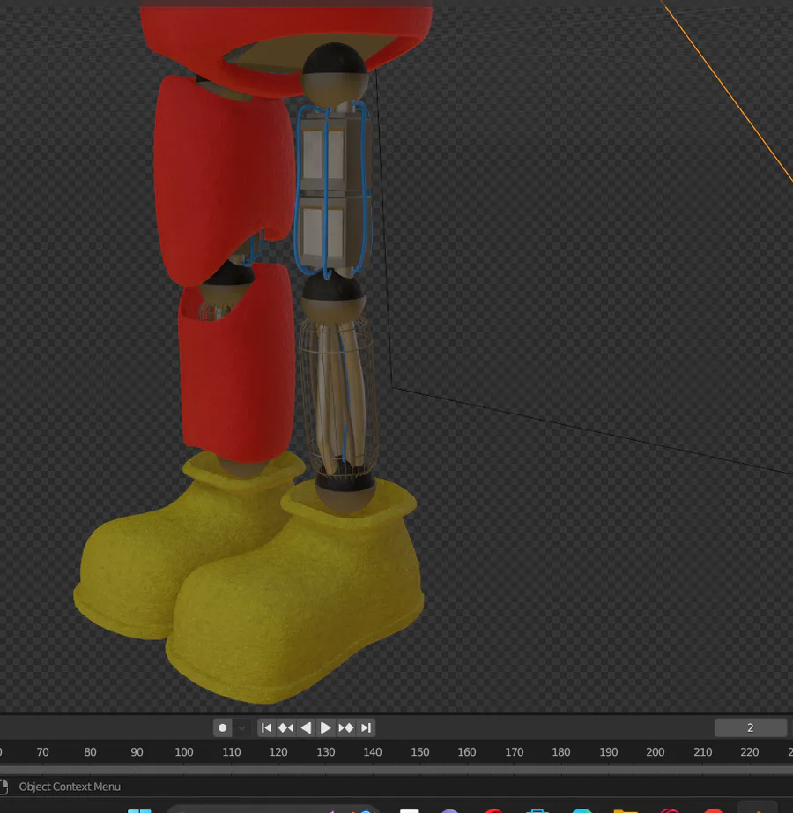Click frame 80 on the timeline ruler
The image size is (793, 813).
click(x=90, y=752)
